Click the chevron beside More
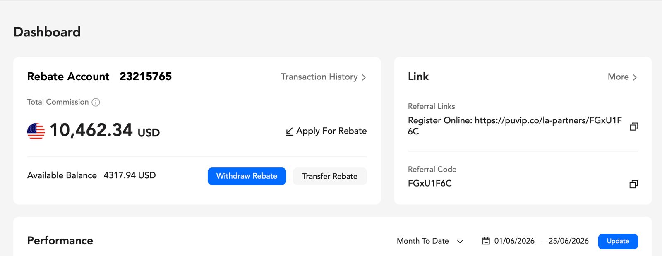This screenshot has width=662, height=256. (635, 77)
